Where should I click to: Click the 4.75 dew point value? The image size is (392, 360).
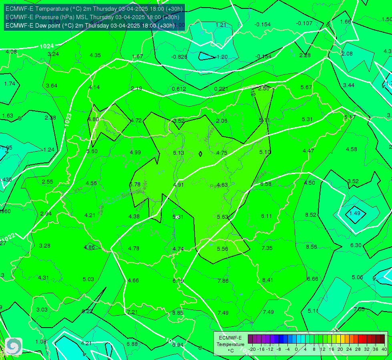tap(222, 153)
